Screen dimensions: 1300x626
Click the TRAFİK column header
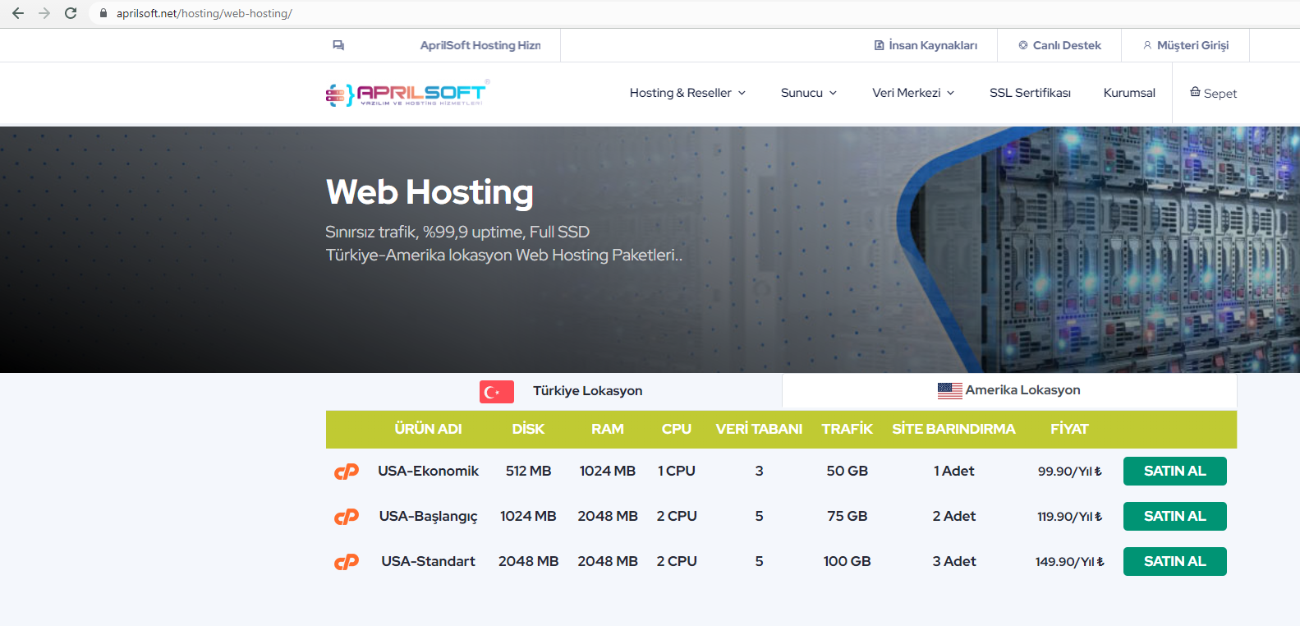[x=848, y=429]
